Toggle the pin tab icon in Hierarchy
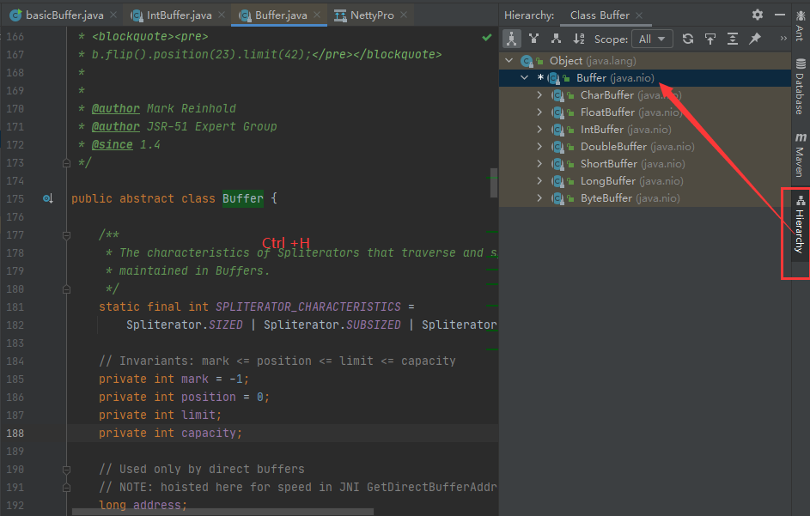This screenshot has height=516, width=810. click(755, 39)
